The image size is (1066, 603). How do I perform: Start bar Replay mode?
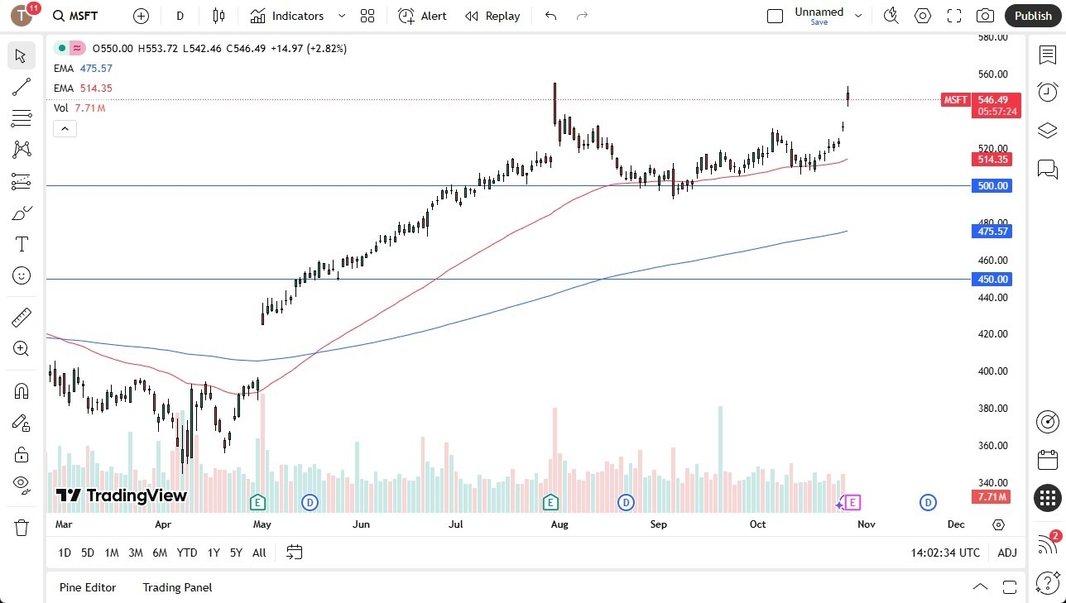492,16
